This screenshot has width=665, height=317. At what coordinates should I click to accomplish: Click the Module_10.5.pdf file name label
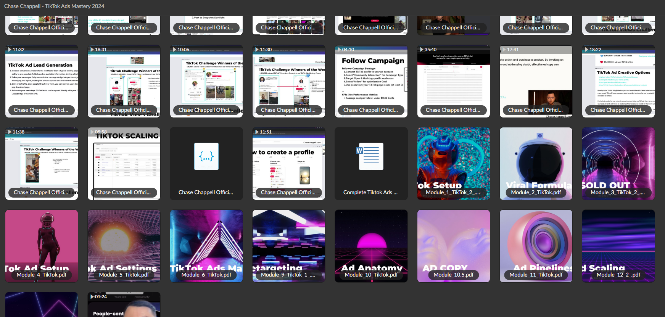click(x=454, y=275)
